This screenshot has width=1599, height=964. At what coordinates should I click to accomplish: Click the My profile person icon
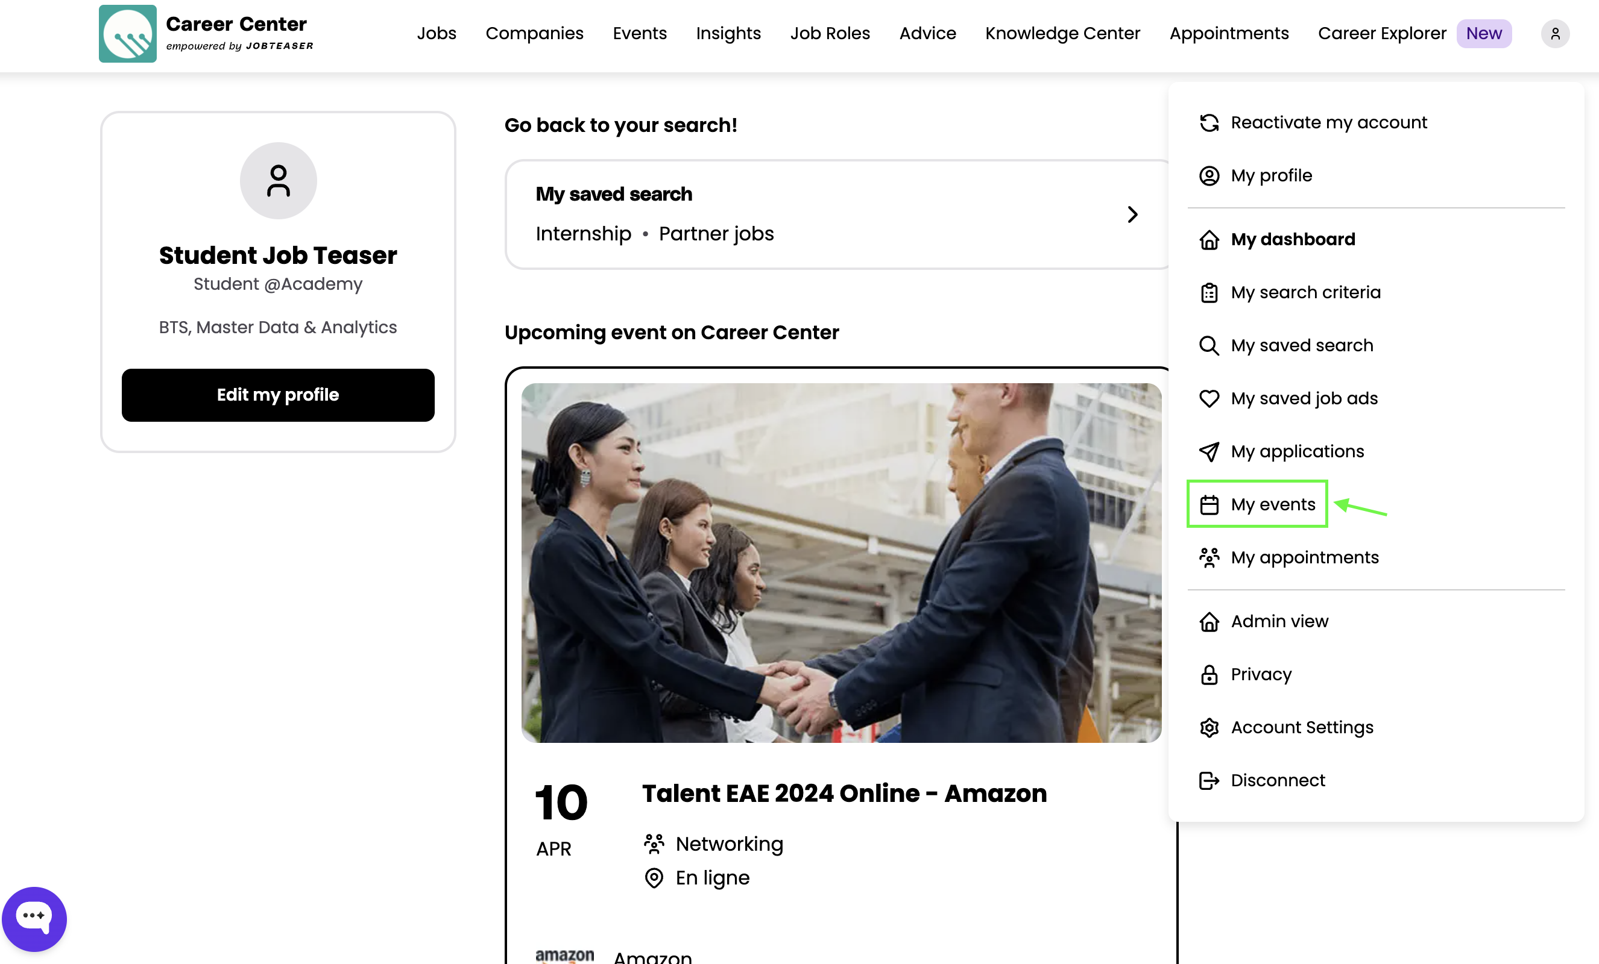coord(1209,176)
